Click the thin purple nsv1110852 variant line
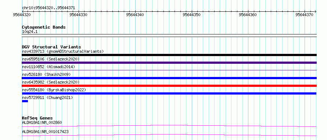The height and width of the screenshot is (140, 327). [x=169, y=70]
